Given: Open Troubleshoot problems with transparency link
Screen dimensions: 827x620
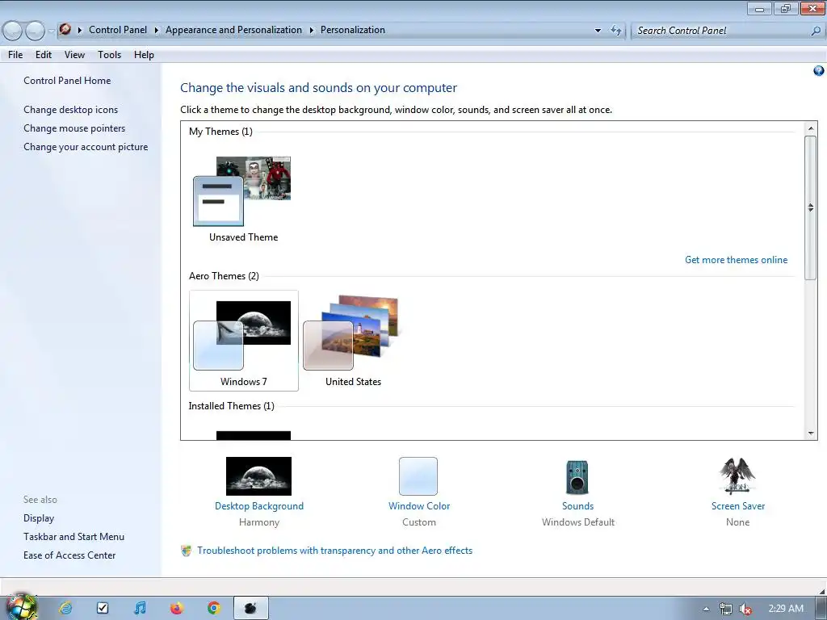Looking at the screenshot, I should (x=334, y=551).
